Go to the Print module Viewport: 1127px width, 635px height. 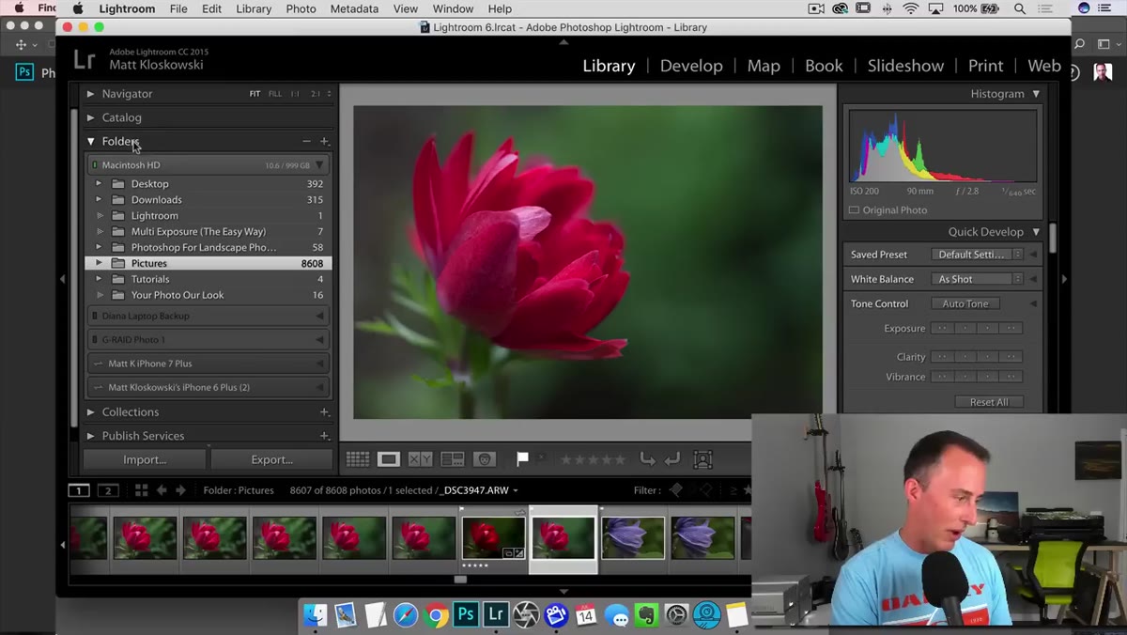point(986,66)
